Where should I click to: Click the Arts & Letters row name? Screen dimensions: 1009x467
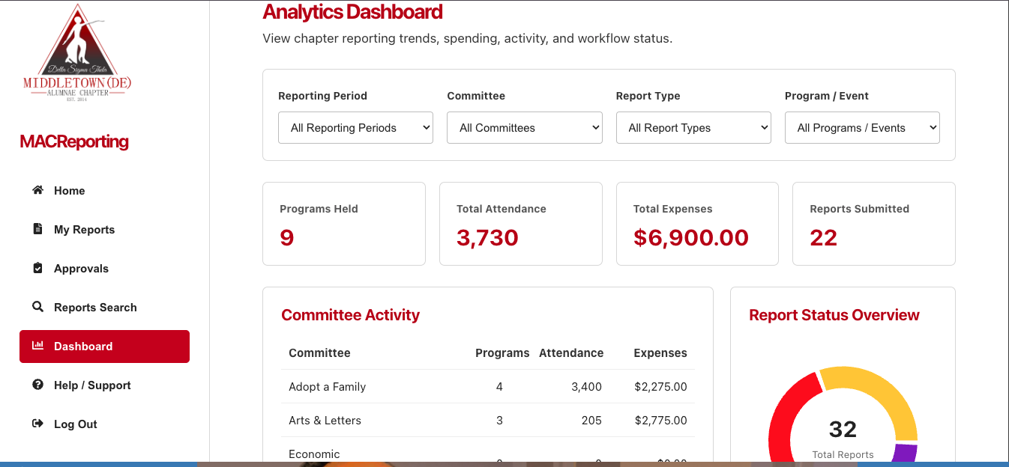325,421
